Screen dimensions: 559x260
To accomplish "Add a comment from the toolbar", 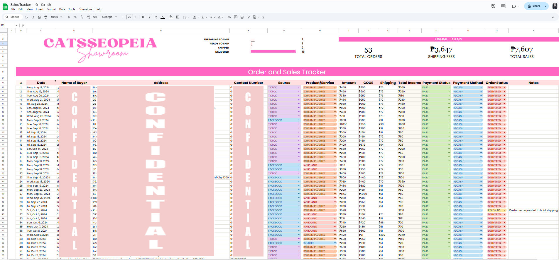I will tap(236, 17).
